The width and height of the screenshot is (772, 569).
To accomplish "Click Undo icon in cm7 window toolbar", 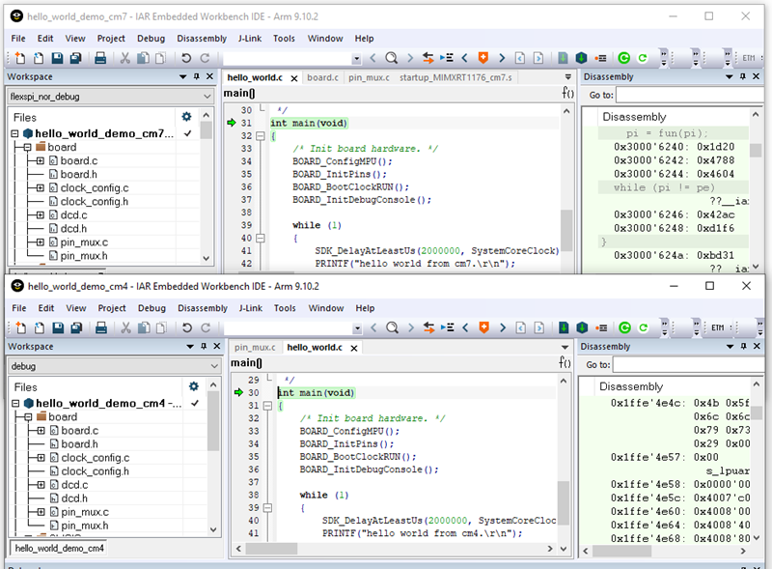I will (186, 58).
